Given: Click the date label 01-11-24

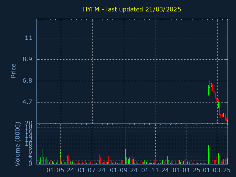Looking at the screenshot, I should [x=155, y=170].
